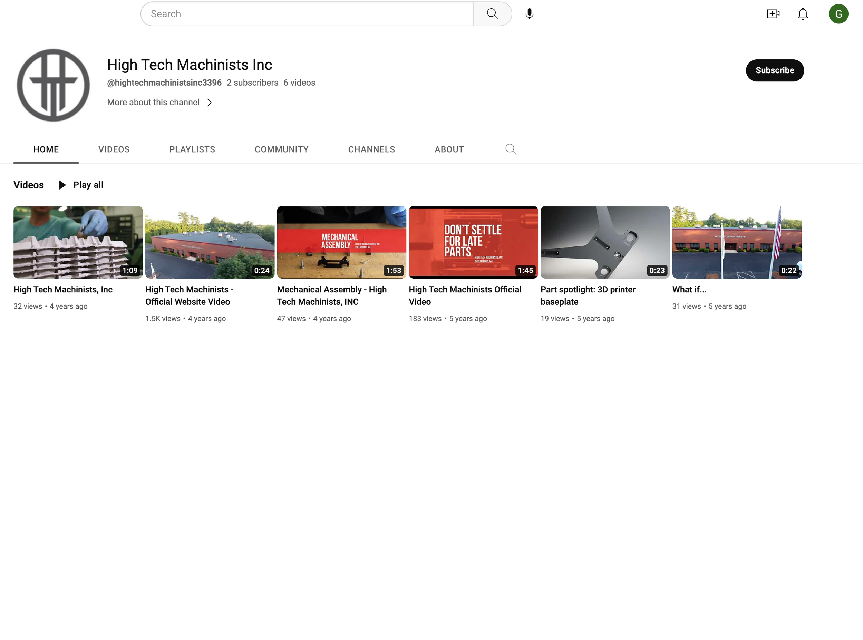Open the create video icon
This screenshot has width=863, height=640.
pos(773,14)
